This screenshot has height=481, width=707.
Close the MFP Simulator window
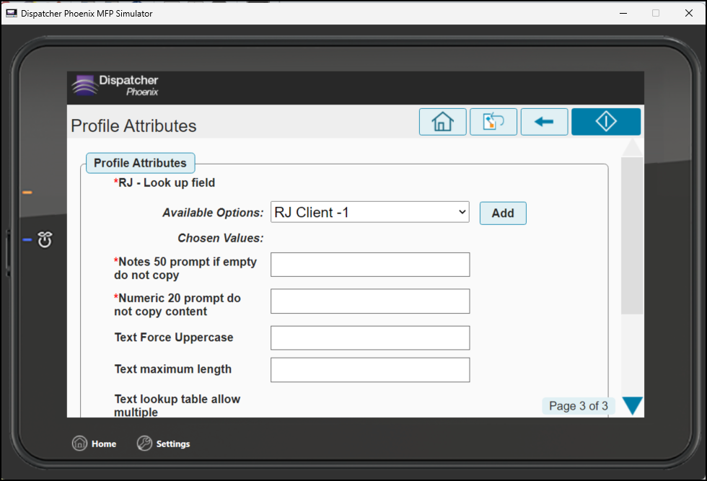coord(688,13)
